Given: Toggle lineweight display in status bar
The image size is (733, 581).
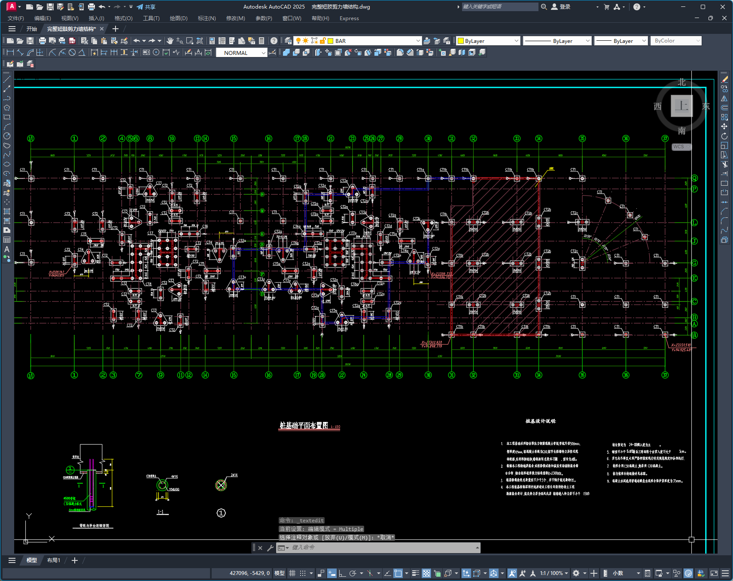Looking at the screenshot, I should click(416, 573).
